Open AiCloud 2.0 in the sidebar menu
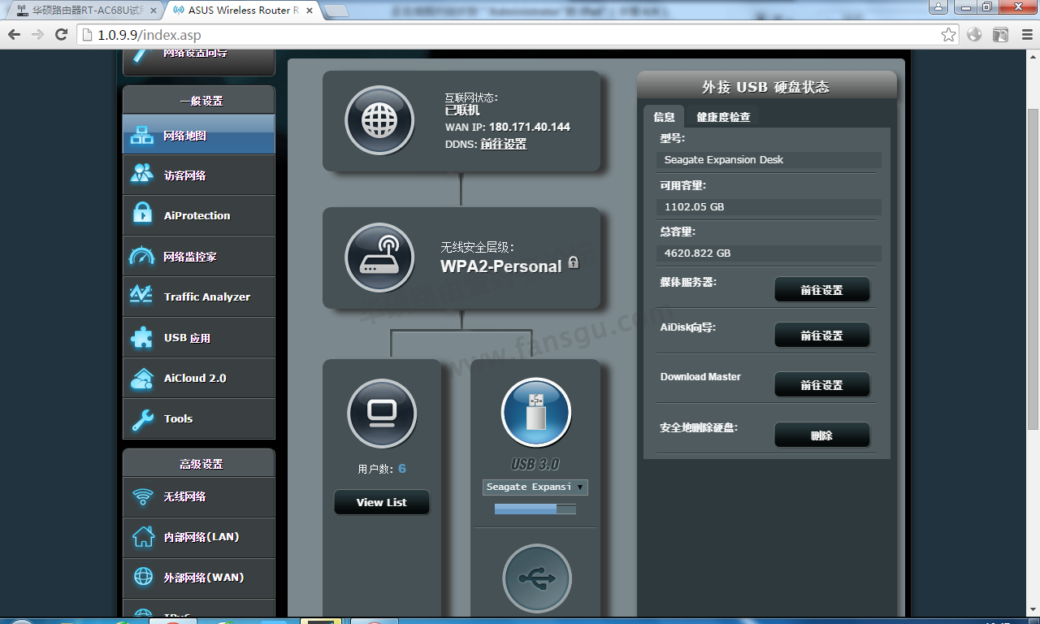Image resolution: width=1040 pixels, height=624 pixels. point(199,379)
